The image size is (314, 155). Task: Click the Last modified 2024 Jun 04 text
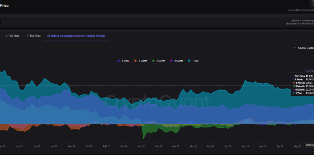click(301, 10)
